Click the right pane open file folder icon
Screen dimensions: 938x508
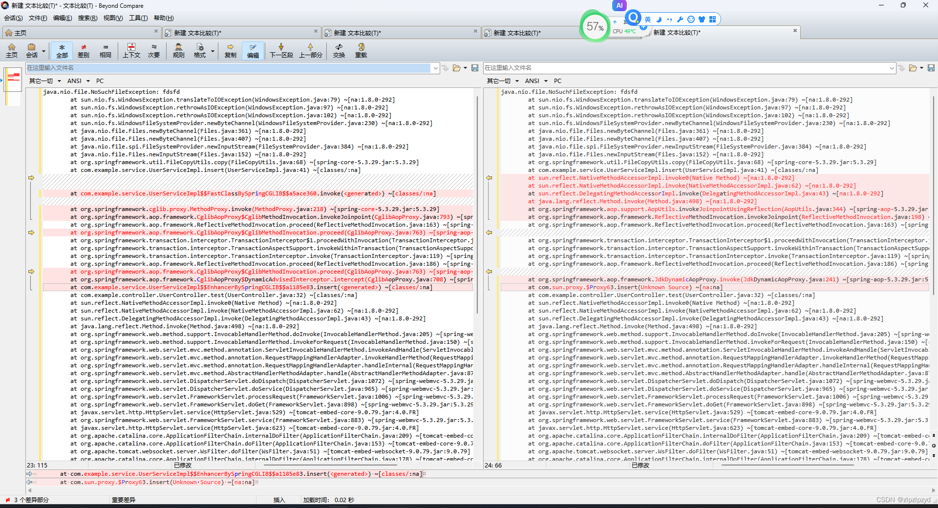click(x=913, y=68)
